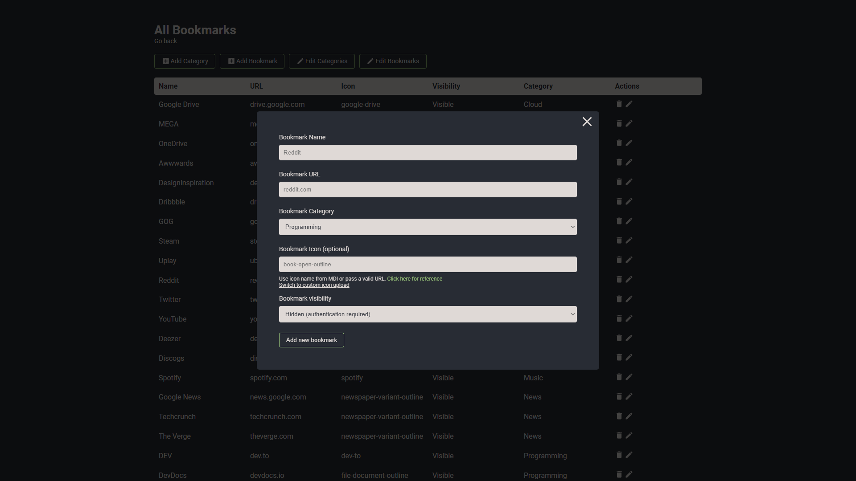Open the Bookmark Category dropdown
856x481 pixels.
[x=428, y=227]
